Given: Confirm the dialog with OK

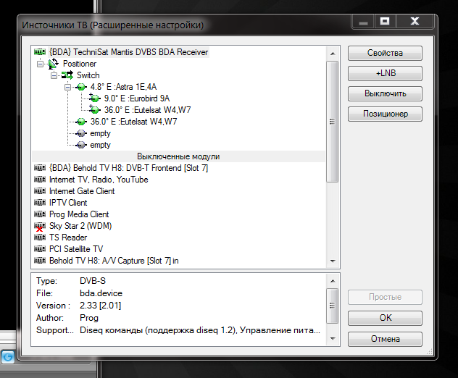Looking at the screenshot, I should [384, 318].
